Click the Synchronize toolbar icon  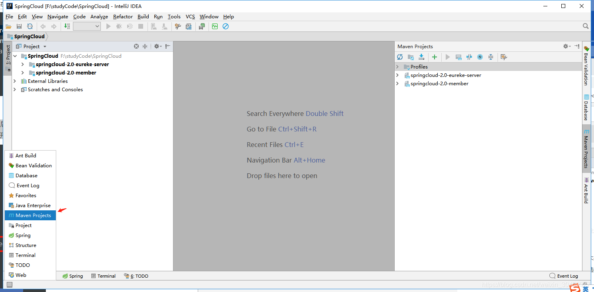[30, 26]
